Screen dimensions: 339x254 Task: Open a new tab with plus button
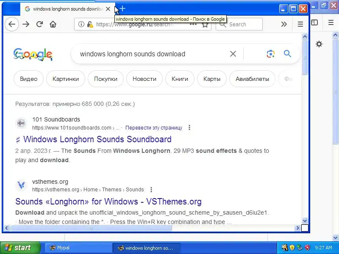pyautogui.click(x=122, y=8)
